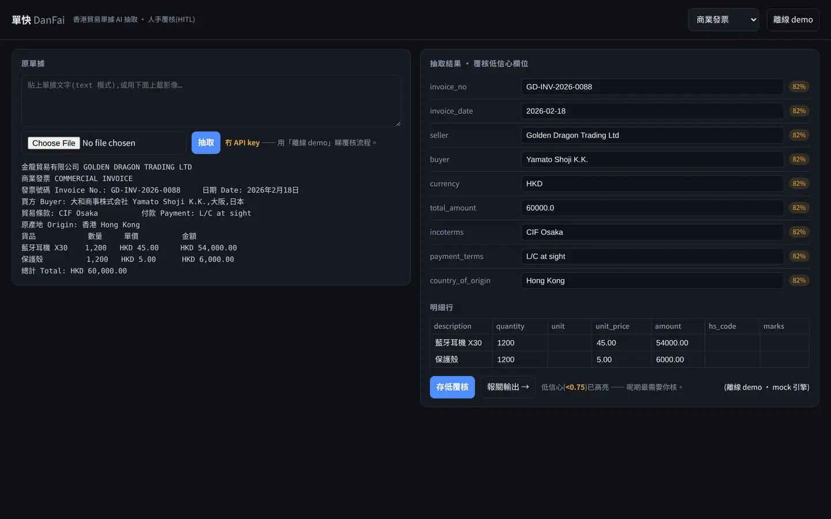Edit description cell 藍牙耳機 X30
The image size is (831, 519).
(x=461, y=343)
